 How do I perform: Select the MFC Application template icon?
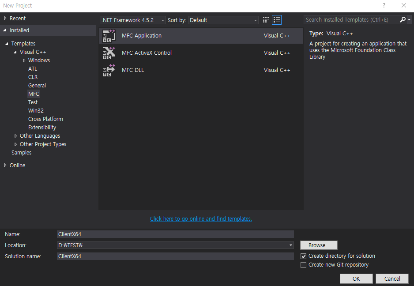(109, 36)
